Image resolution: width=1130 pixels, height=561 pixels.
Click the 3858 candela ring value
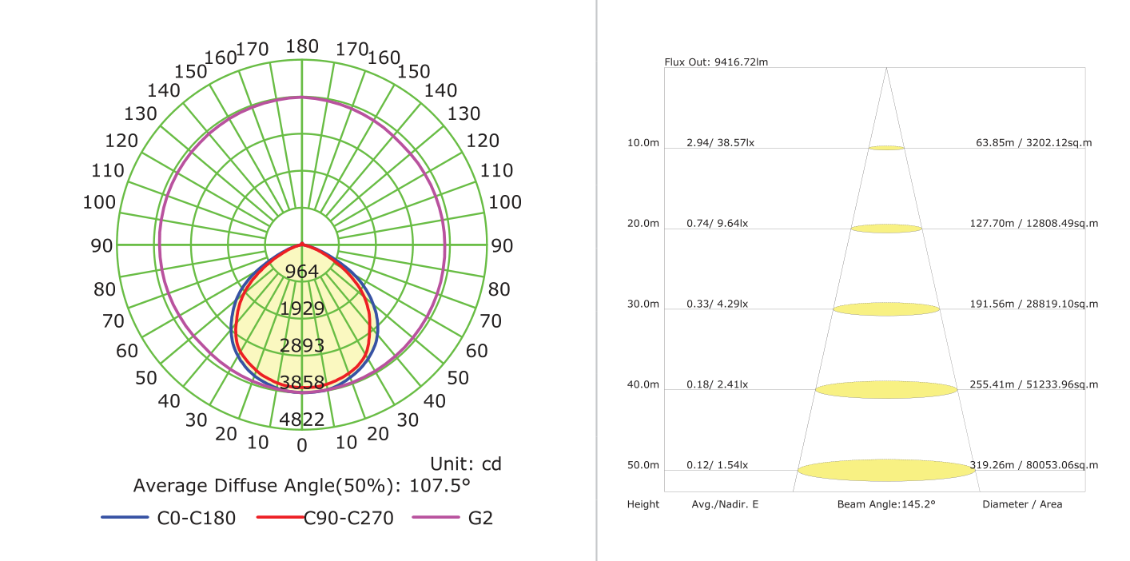tap(302, 383)
